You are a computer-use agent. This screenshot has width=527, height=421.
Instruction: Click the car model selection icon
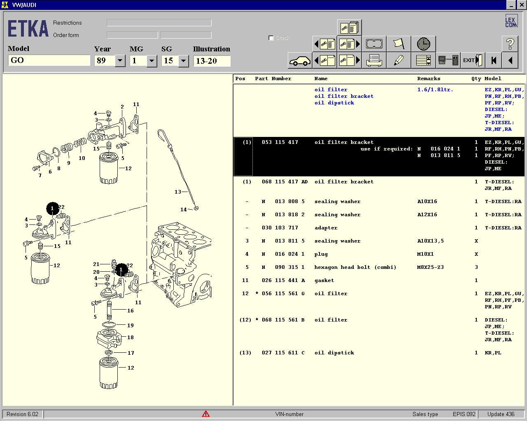(300, 60)
